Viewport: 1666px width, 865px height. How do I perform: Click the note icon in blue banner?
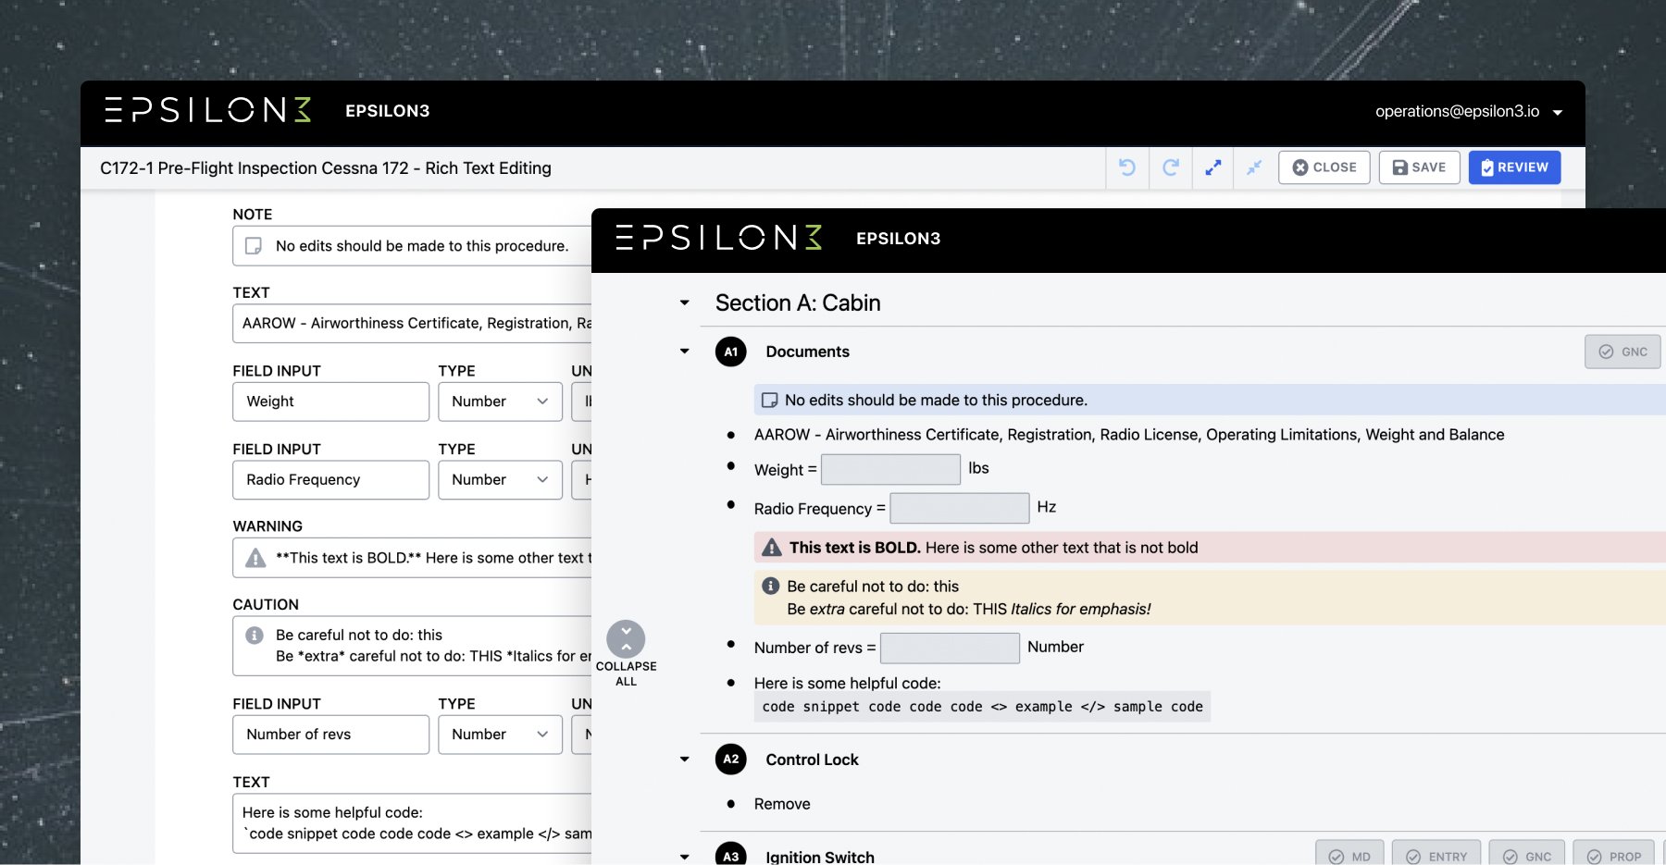[769, 401]
